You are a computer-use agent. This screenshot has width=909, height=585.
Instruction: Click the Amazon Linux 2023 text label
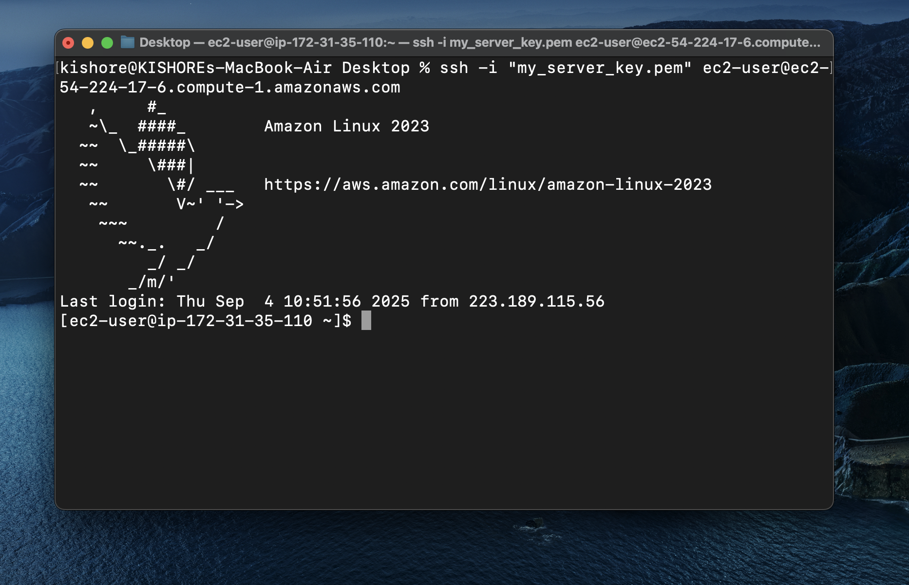(x=347, y=126)
